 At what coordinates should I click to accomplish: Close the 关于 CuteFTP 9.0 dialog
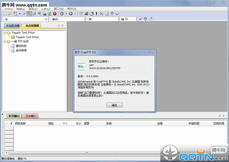click(x=150, y=51)
